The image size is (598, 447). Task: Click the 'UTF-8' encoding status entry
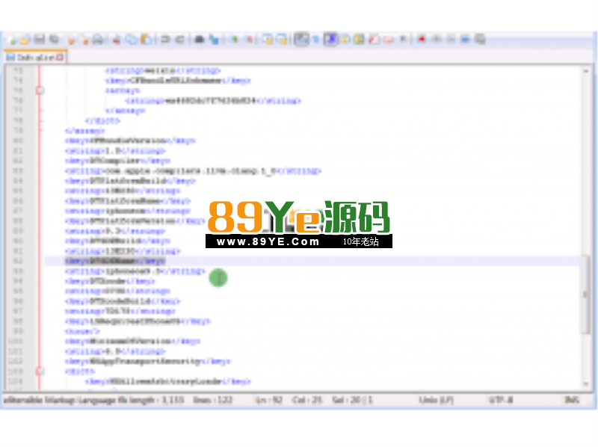[x=500, y=400]
